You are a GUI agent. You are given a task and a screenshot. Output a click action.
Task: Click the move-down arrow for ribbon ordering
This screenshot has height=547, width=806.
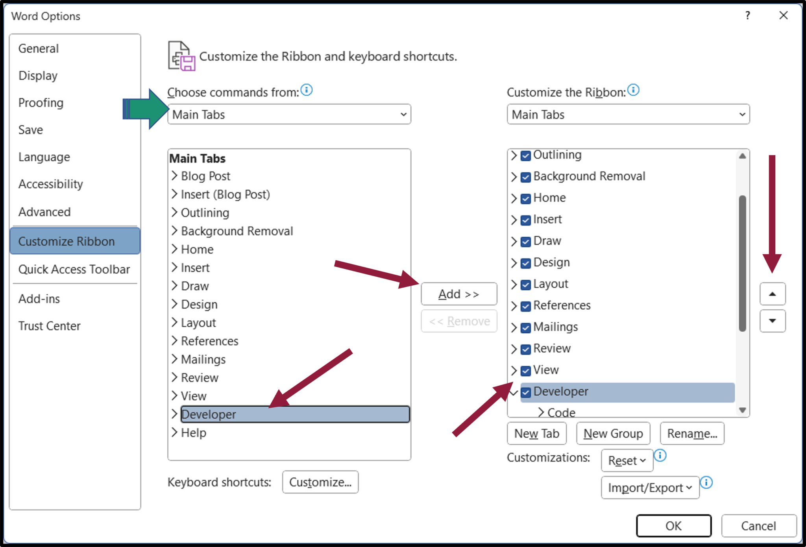click(772, 321)
